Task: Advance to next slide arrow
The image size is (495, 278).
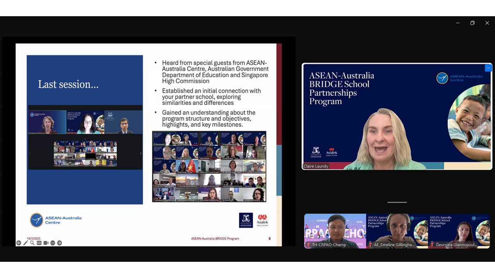Action: click(60, 243)
